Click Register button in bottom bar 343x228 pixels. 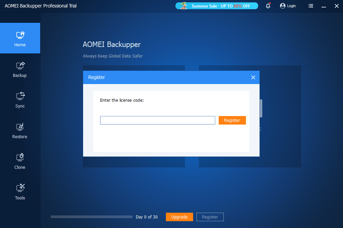(210, 217)
